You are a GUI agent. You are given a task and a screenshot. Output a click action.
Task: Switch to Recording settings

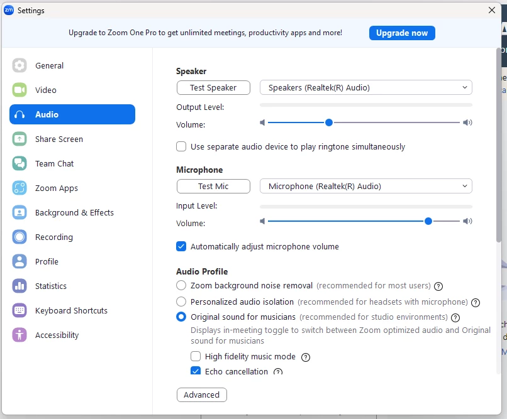click(72, 237)
